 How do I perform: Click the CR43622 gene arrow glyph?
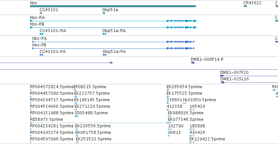click(245, 6)
